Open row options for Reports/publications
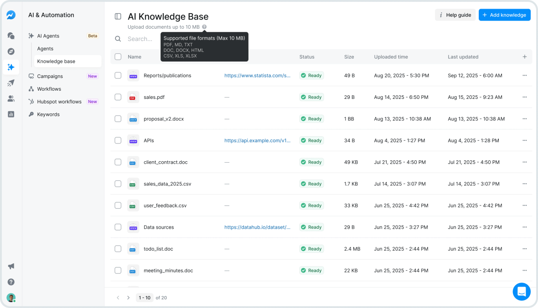Viewport: 538px width, 308px height. [525, 76]
